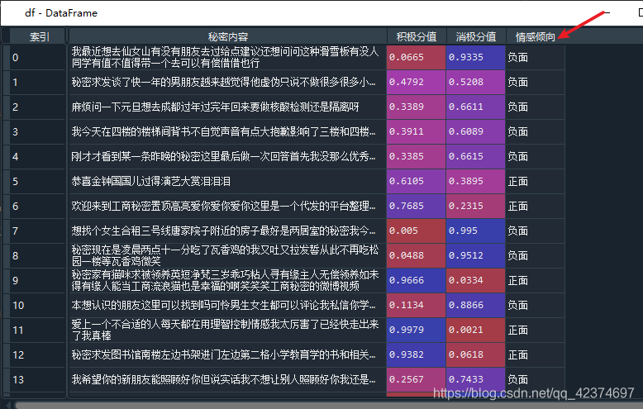Select the cell starting 麻烦问一下元旦
This screenshot has width=643, height=409.
pos(227,107)
